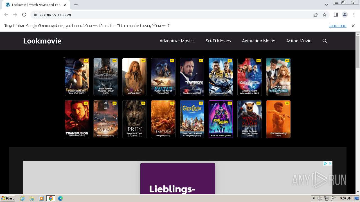The height and width of the screenshot is (202, 360).
Task: Open volume speaker tray icon
Action: [x=320, y=198]
